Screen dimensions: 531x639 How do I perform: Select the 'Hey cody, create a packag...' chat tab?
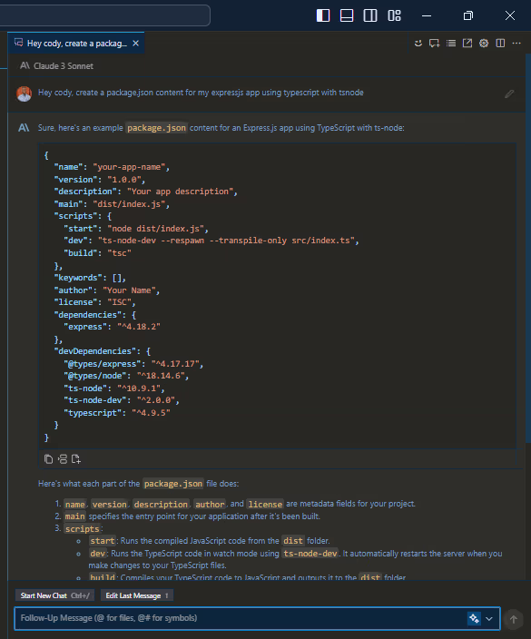[76, 44]
